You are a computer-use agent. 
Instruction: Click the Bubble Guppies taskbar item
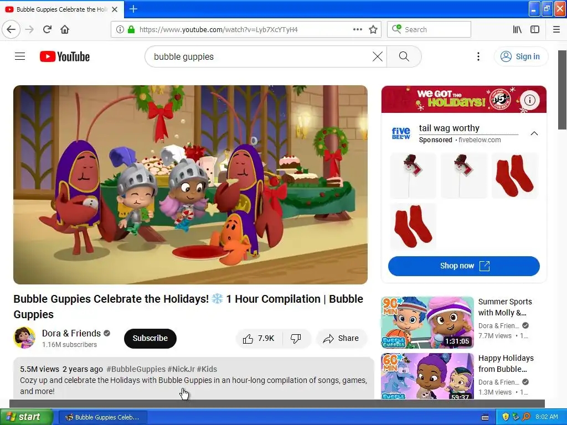pyautogui.click(x=102, y=417)
